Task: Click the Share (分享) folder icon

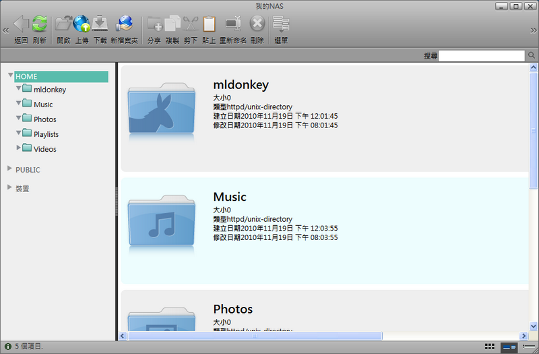Action: pos(154,24)
